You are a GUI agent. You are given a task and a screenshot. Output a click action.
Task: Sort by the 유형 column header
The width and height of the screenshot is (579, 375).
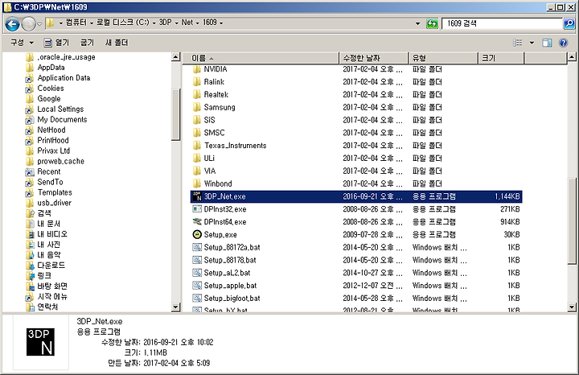pyautogui.click(x=443, y=58)
